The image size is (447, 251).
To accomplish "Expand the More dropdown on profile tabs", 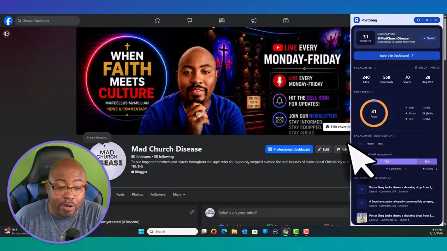I will 179,195.
